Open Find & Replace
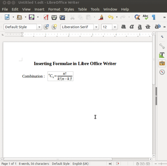Image resolution: width=167 pixels, height=166 pixels. [137, 17]
